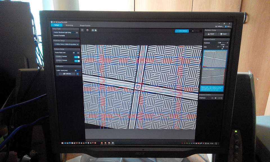
Task: Open the projector selection dropdown
Action: coord(78,44)
